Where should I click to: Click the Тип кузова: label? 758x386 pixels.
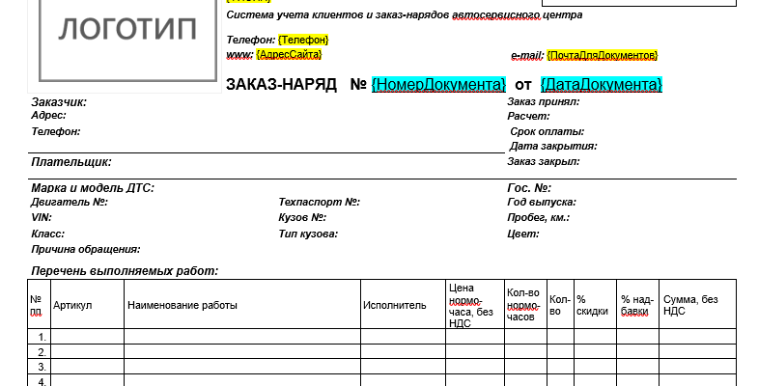[x=308, y=234]
